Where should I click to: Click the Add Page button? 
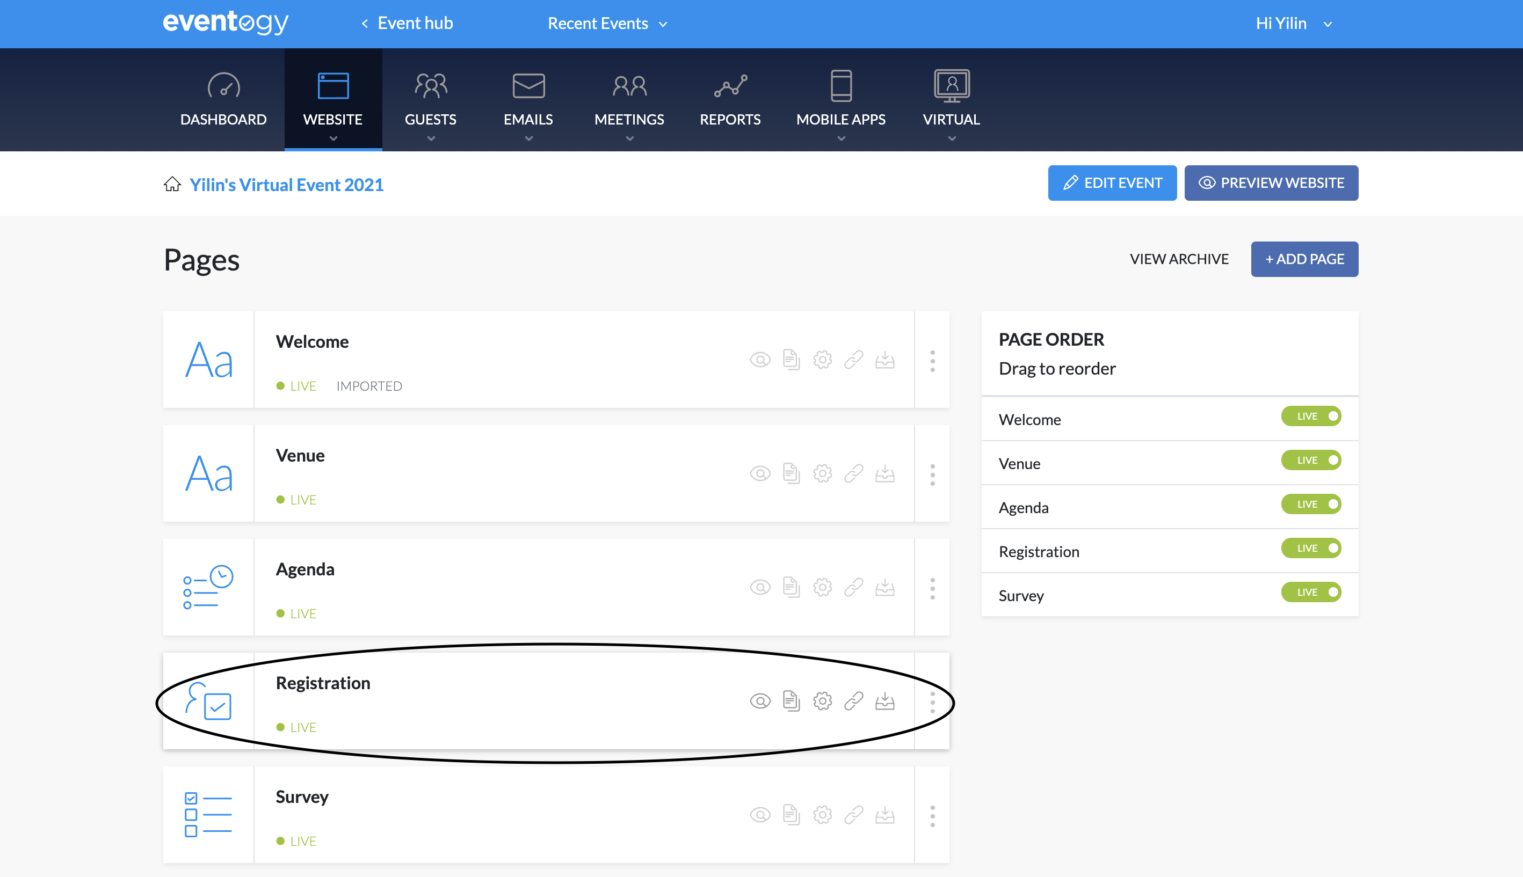[x=1304, y=259]
